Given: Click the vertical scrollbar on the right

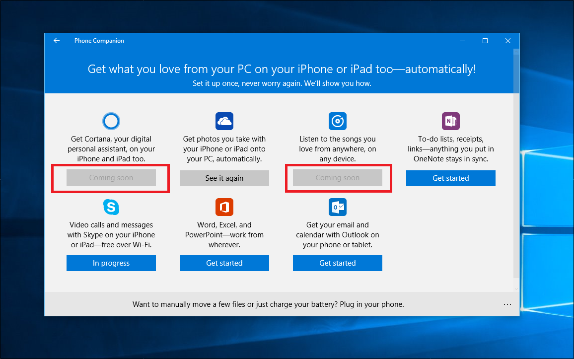Looking at the screenshot, I should (516, 164).
